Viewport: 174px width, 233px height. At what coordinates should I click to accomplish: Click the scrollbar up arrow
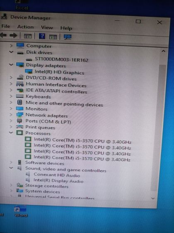[163, 51]
